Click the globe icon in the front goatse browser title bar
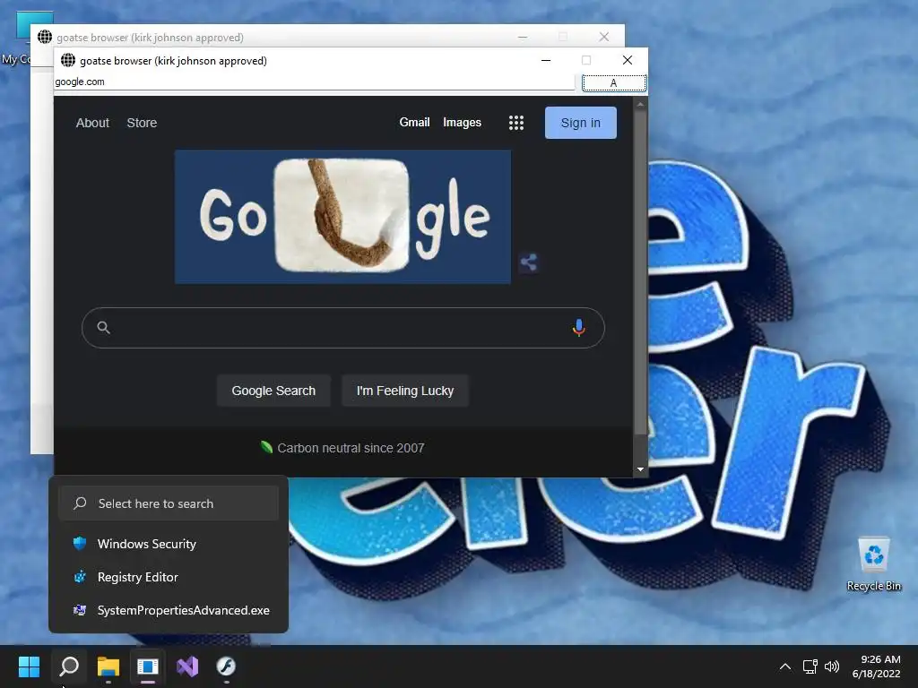Viewport: 918px width, 688px height. (68, 60)
